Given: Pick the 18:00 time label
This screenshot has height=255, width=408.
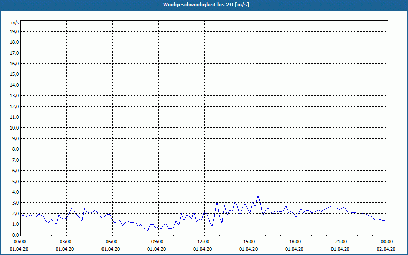Looking at the screenshot, I should 296,242.
